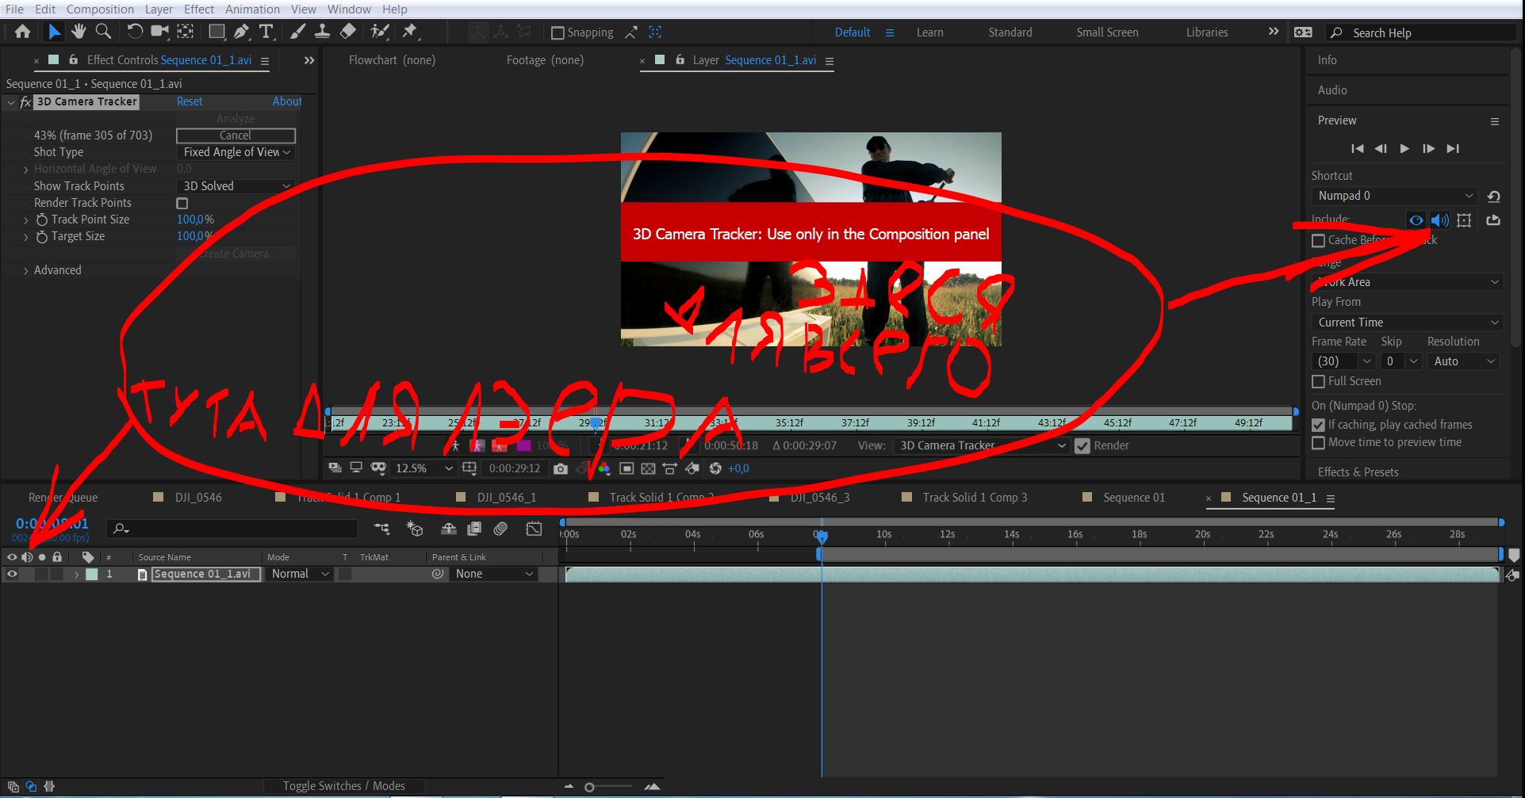Switch to the Sequence 01 timeline tab

(x=1133, y=498)
